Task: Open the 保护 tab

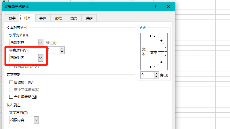Action: [89, 18]
